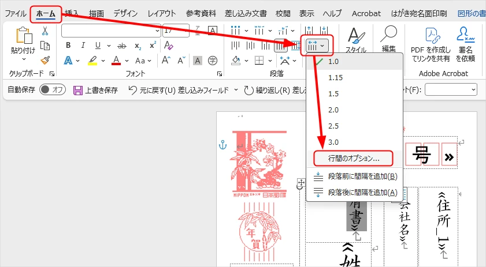Open the line spacing dropdown button
Image resolution: width=486 pixels, height=267 pixels.
(316, 46)
